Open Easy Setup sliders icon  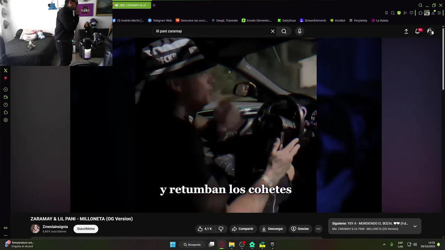[x=439, y=13]
